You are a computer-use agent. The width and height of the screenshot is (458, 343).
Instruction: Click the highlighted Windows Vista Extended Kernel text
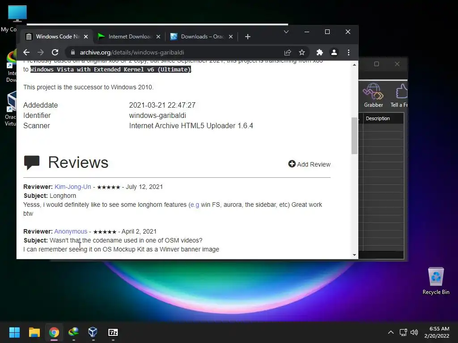[x=110, y=69]
